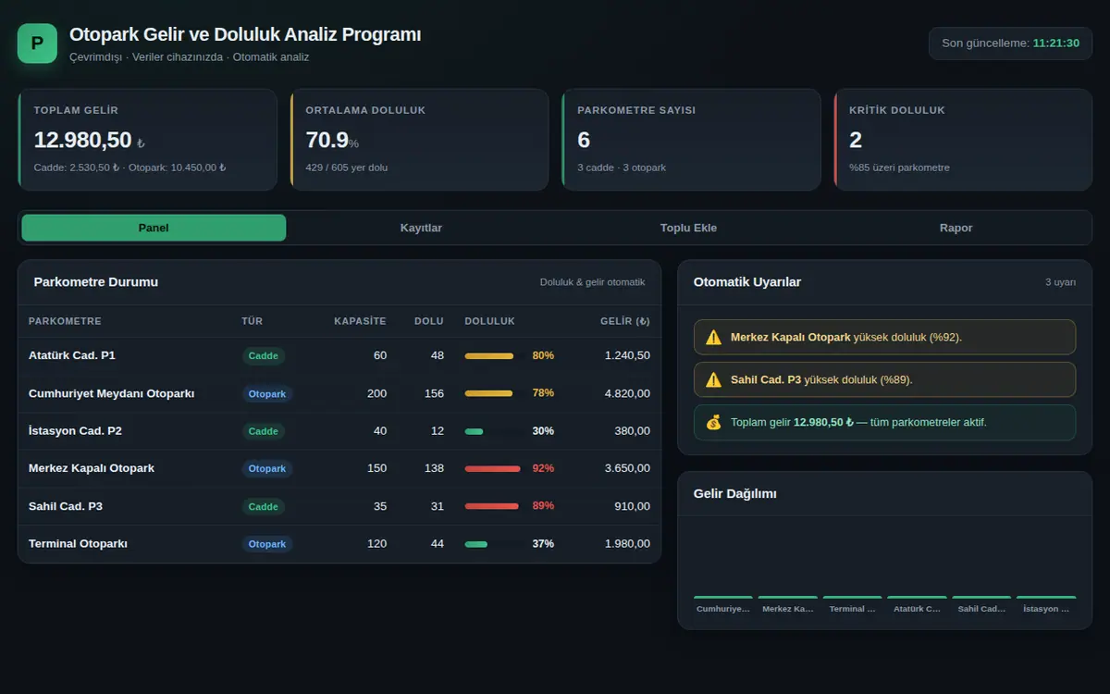Click the İstasyon label in Gelir Dağılımı chart
1110x694 pixels.
coord(1046,609)
